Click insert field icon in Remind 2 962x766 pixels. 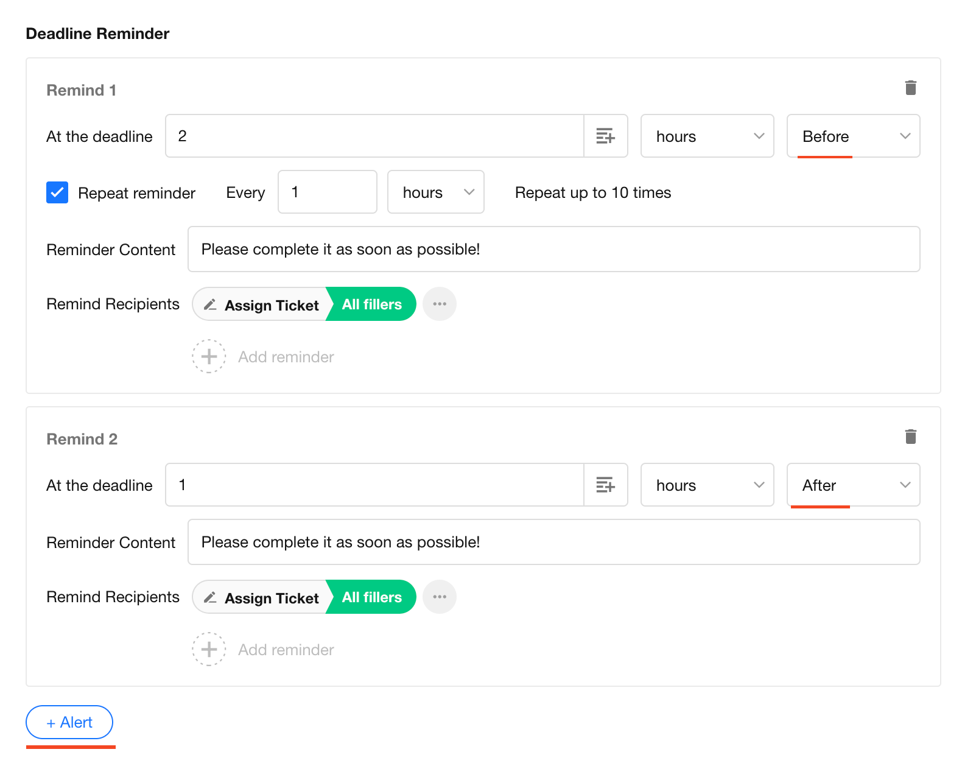pos(605,485)
